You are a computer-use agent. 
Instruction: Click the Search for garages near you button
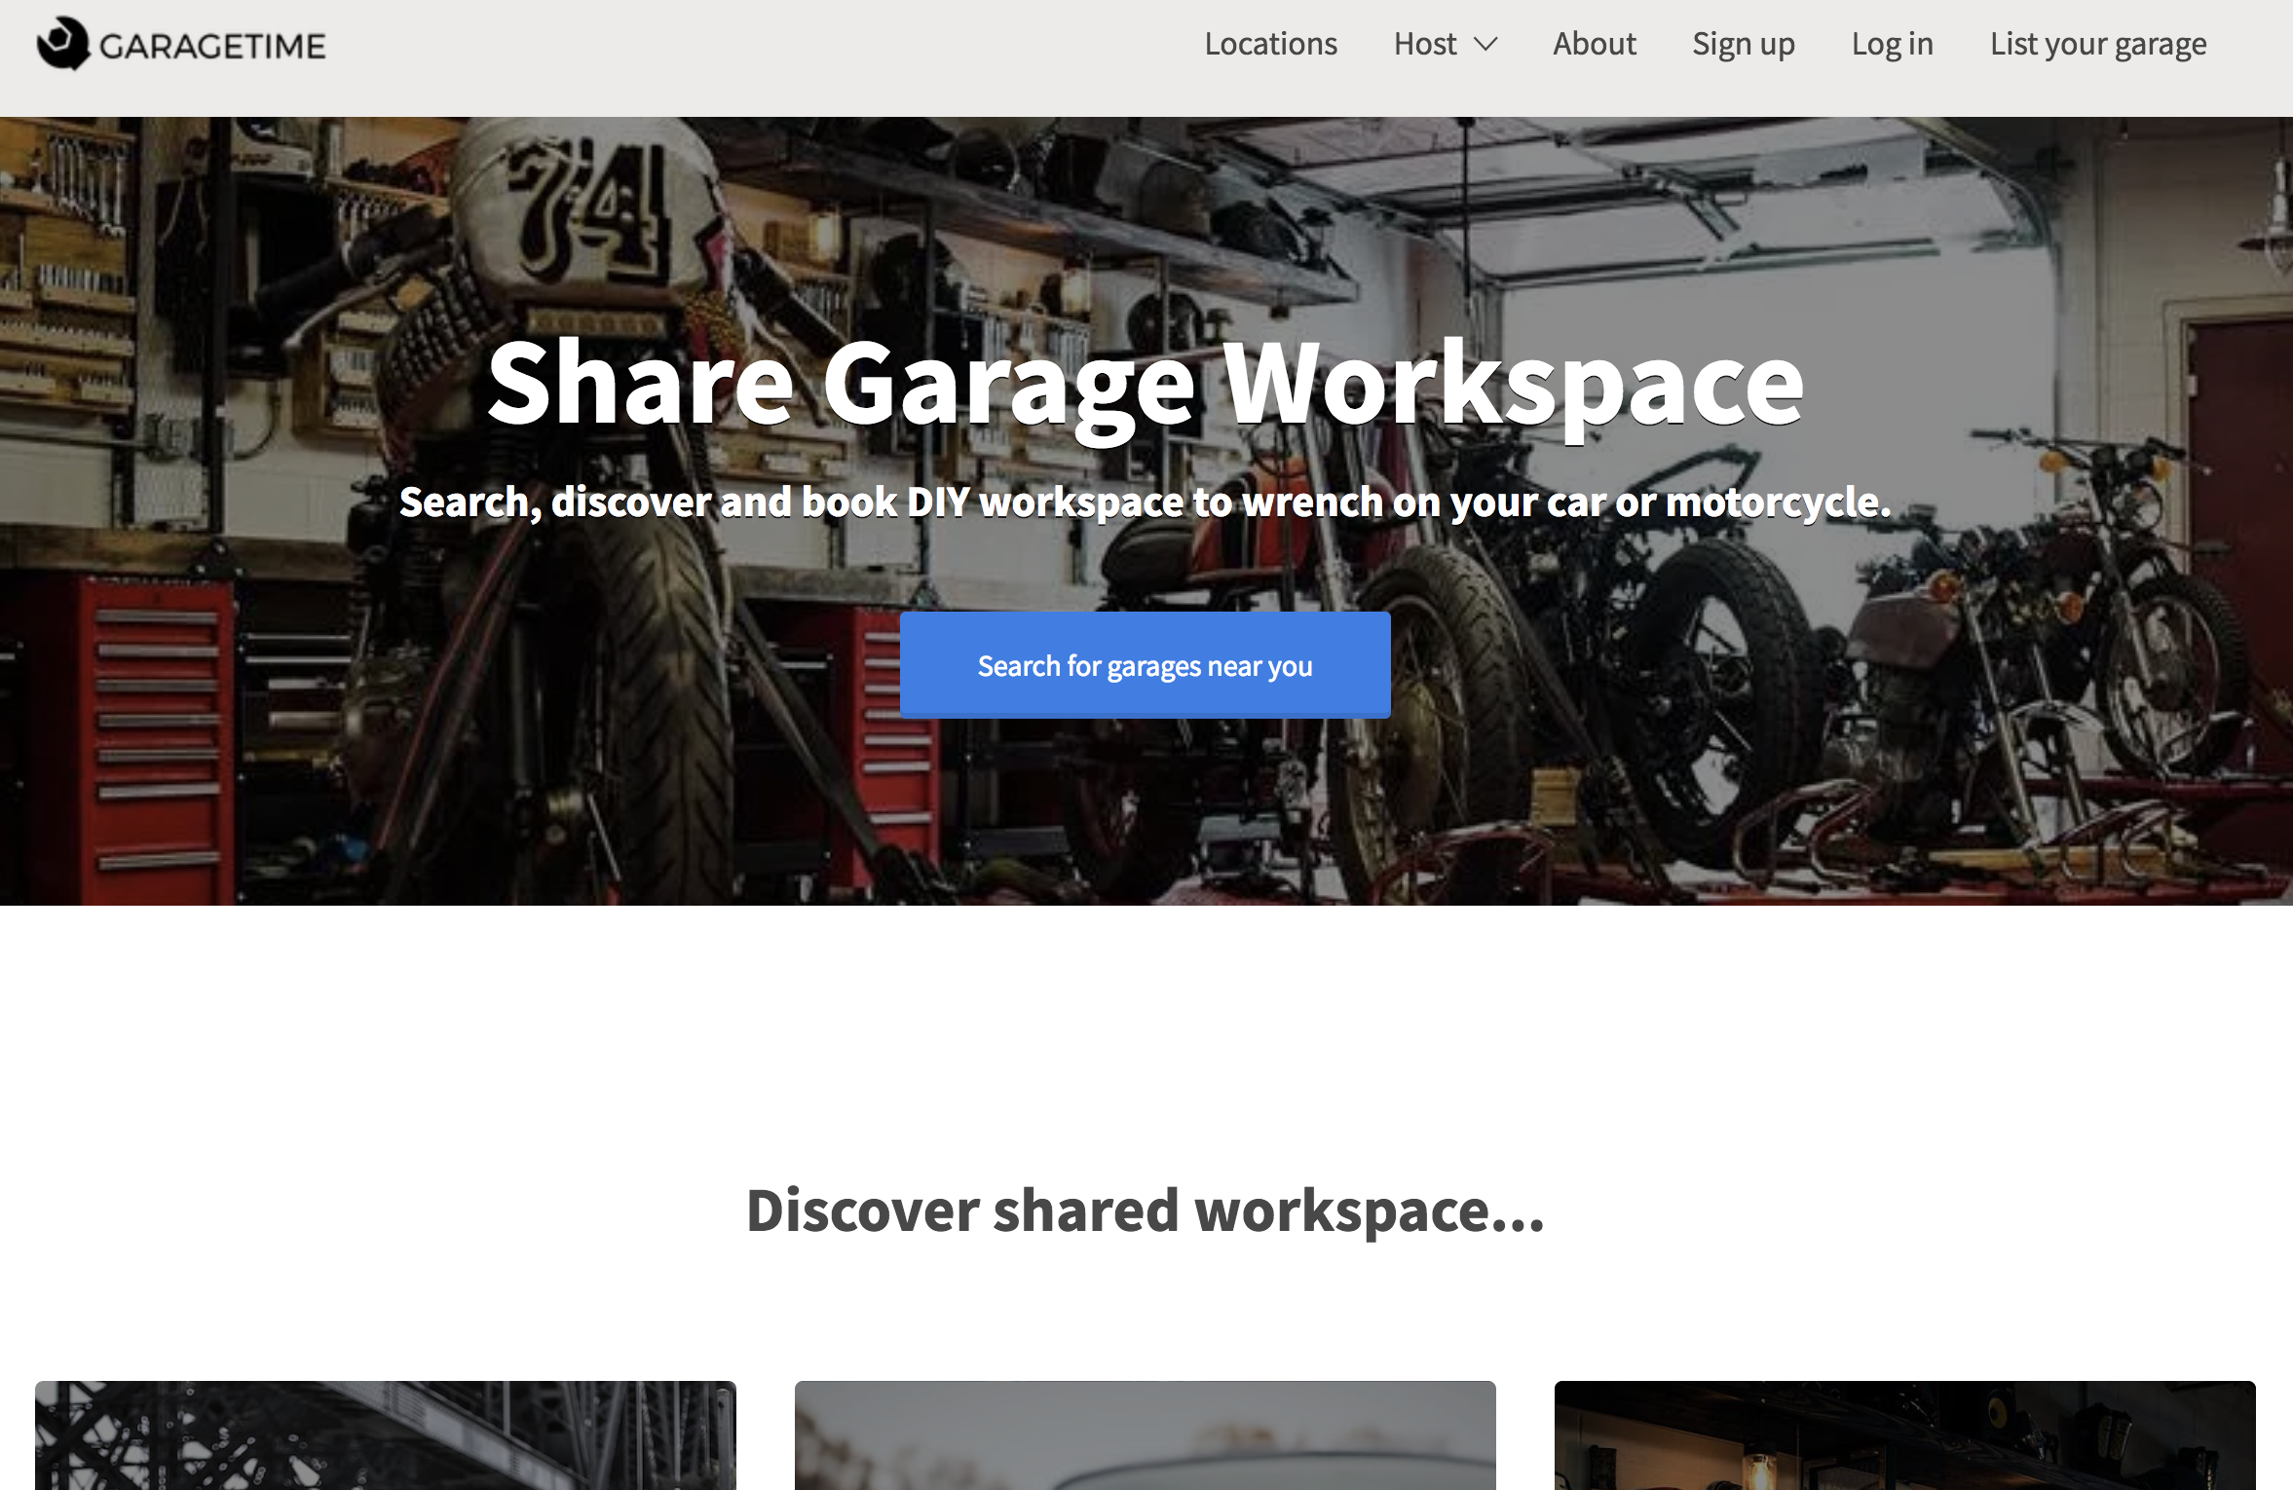1146,665
